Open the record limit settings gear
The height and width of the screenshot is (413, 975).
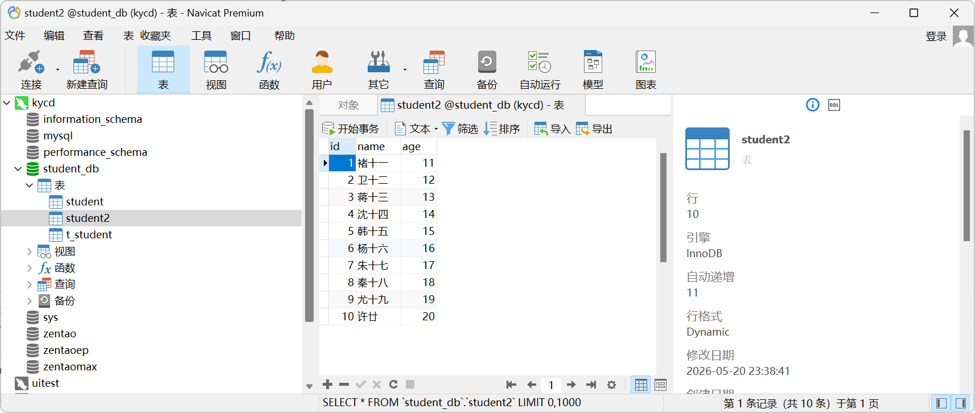pyautogui.click(x=612, y=385)
